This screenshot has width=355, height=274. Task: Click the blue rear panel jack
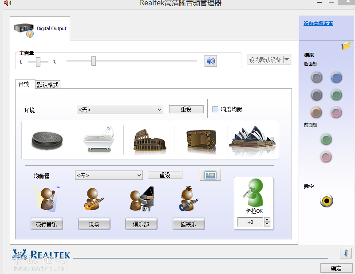[336, 78]
